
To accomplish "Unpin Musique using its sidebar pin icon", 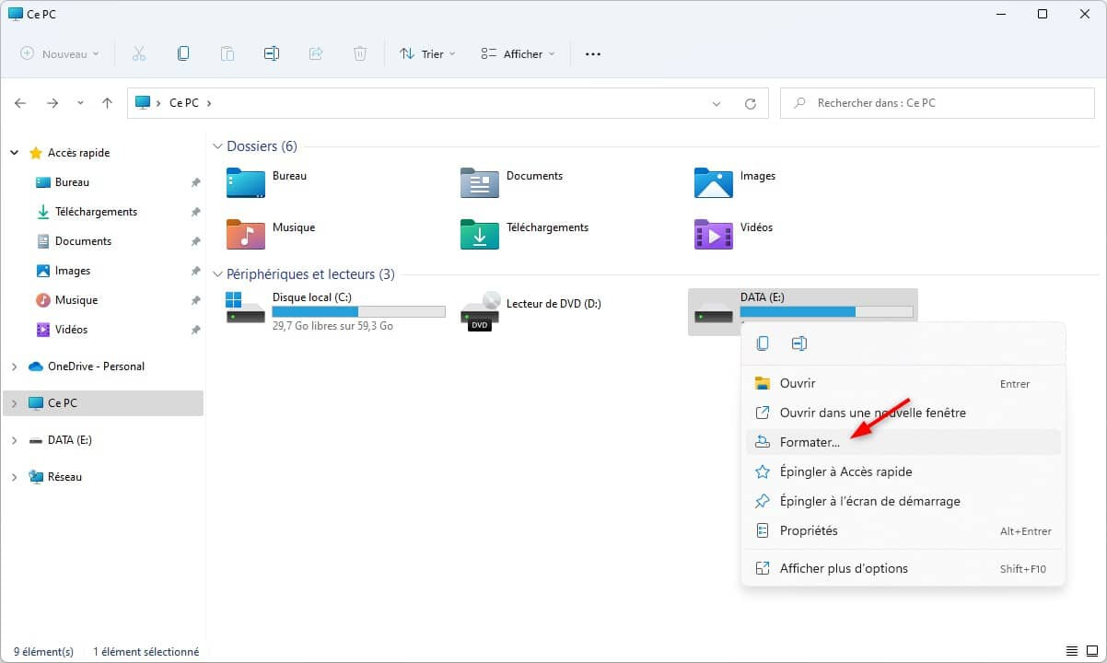I will (x=195, y=301).
